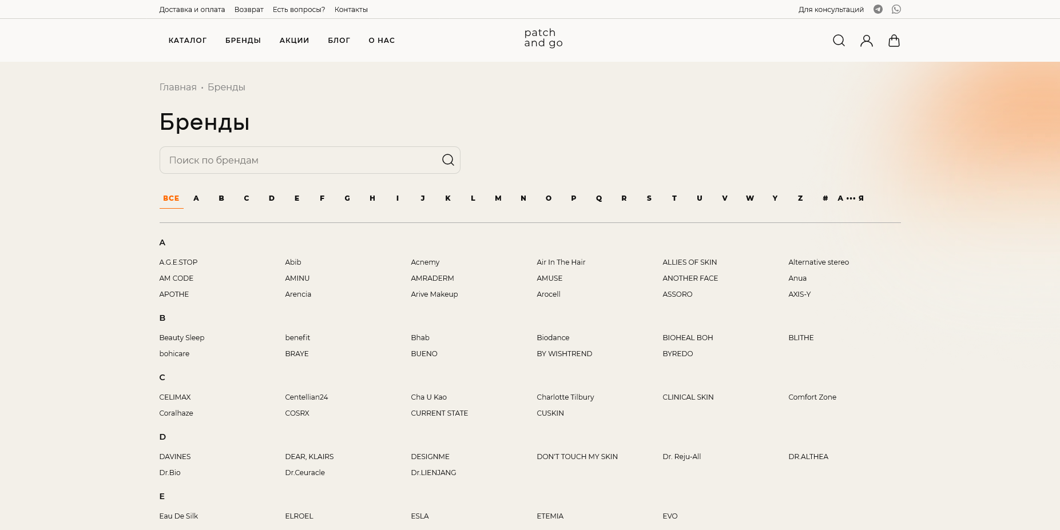This screenshot has height=530, width=1060.
Task: Open the user account profile icon
Action: 867,41
